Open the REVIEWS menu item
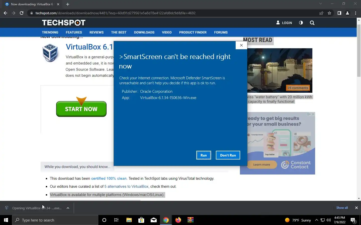 97,32
